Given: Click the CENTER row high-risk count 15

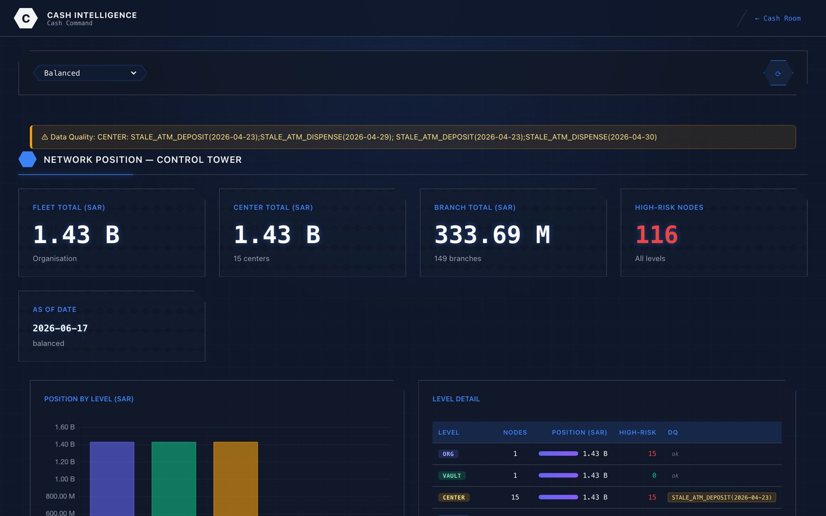Looking at the screenshot, I should coord(652,497).
